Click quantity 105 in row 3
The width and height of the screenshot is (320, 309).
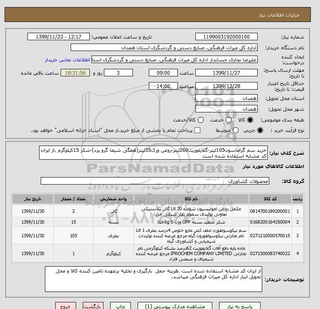point(74,236)
